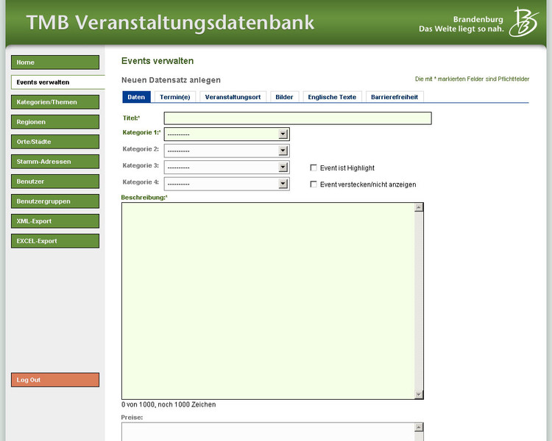This screenshot has height=441, width=552.
Task: Start the EXCEL-Export from the sidebar
Action: [x=55, y=241]
